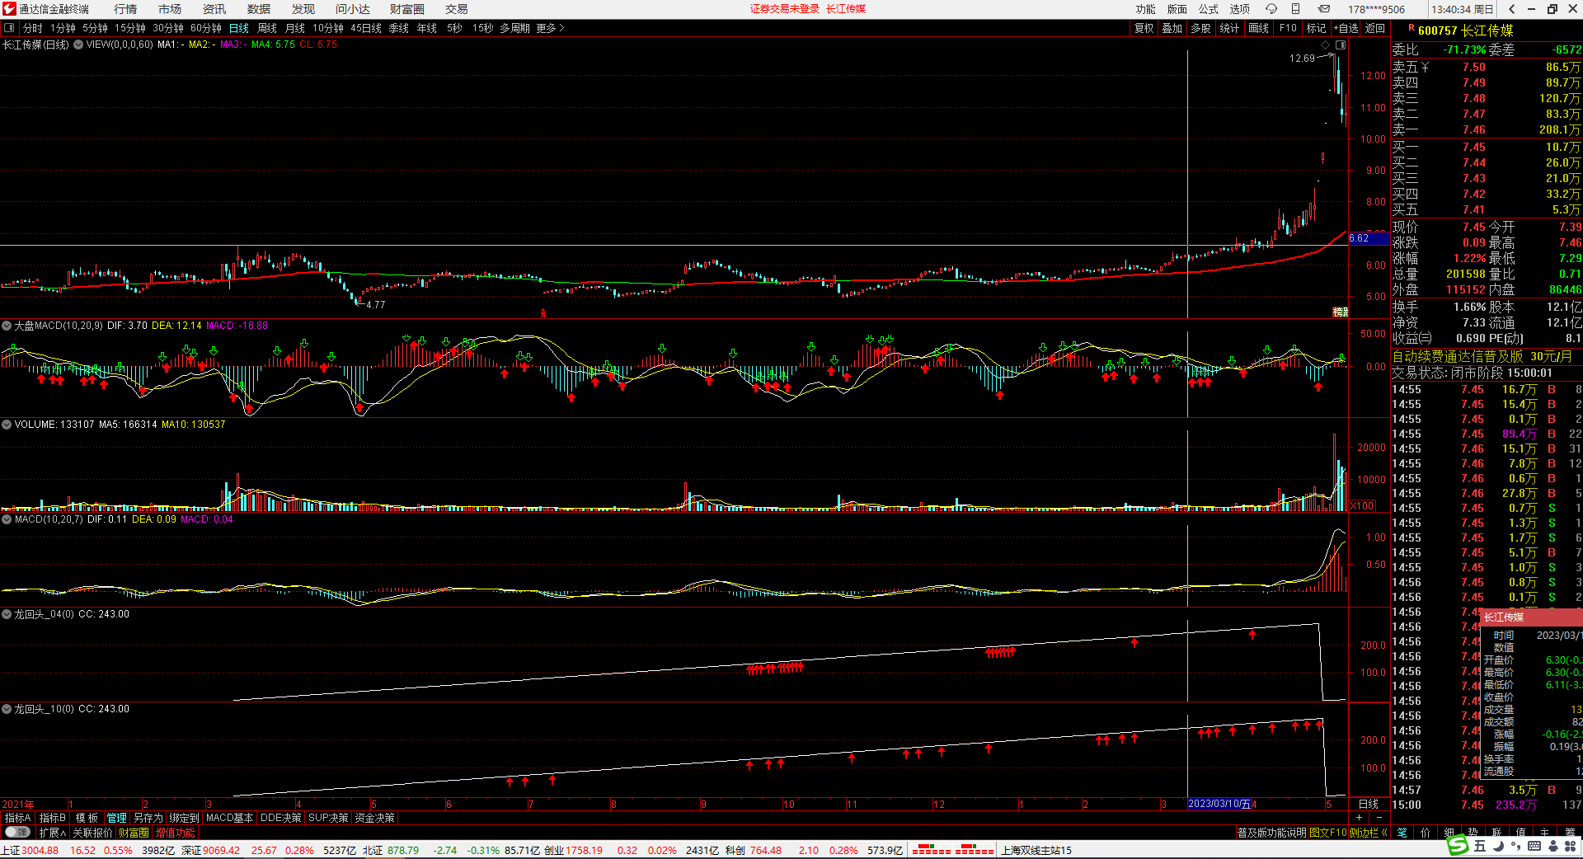Click the 返回 button
1583x859 pixels.
(1375, 28)
